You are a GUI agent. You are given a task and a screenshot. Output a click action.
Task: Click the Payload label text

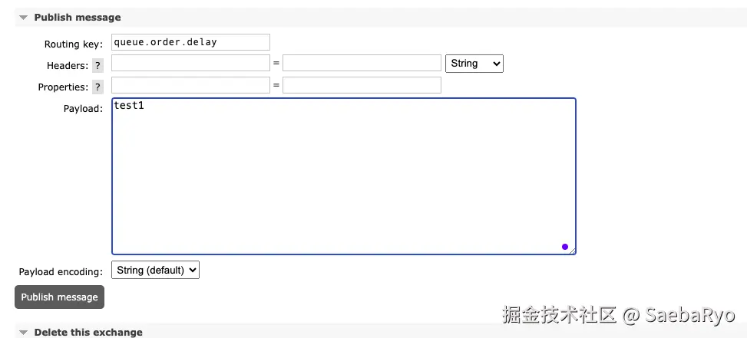pyautogui.click(x=82, y=109)
